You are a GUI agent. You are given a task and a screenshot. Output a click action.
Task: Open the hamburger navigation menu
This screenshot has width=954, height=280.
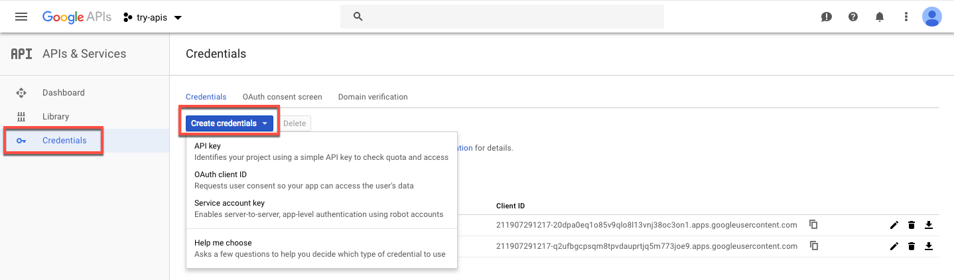[x=21, y=17]
